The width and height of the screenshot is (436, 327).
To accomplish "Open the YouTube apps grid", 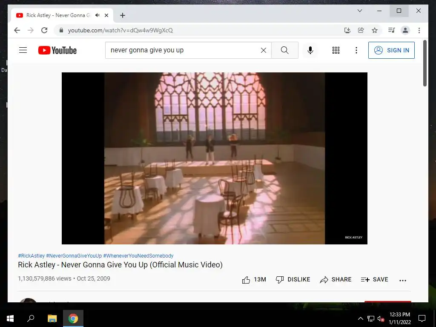I will 336,50.
